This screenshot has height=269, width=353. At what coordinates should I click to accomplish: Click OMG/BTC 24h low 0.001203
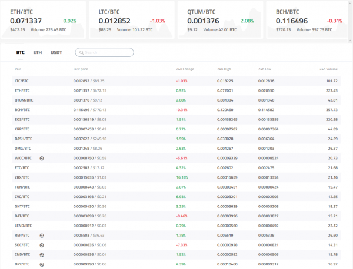[x=266, y=149]
